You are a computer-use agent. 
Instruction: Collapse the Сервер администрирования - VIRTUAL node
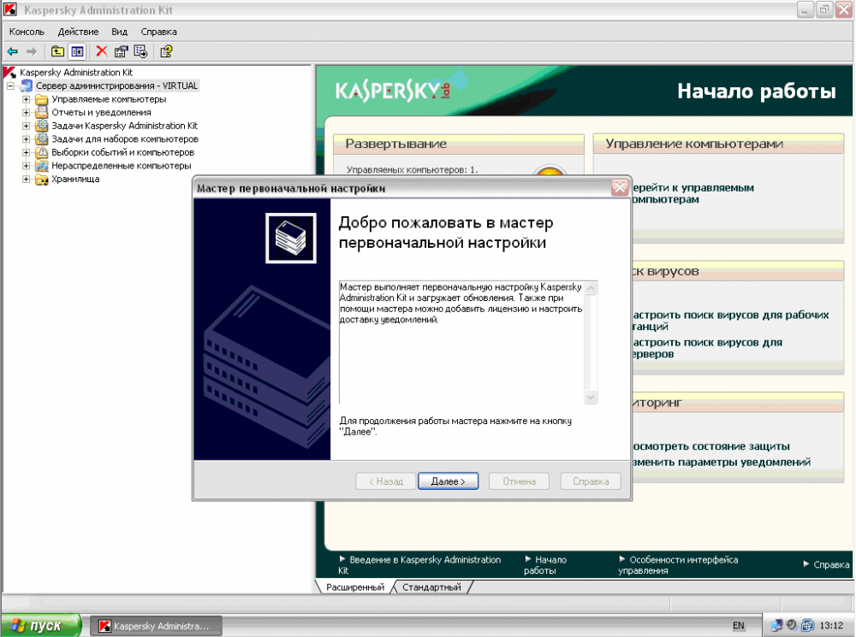click(x=10, y=86)
